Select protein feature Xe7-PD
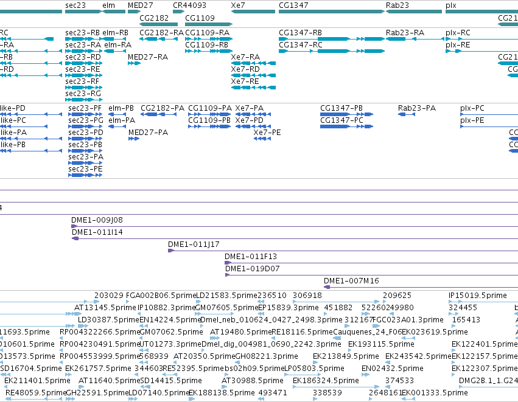This screenshot has width=518, height=402. click(x=253, y=126)
